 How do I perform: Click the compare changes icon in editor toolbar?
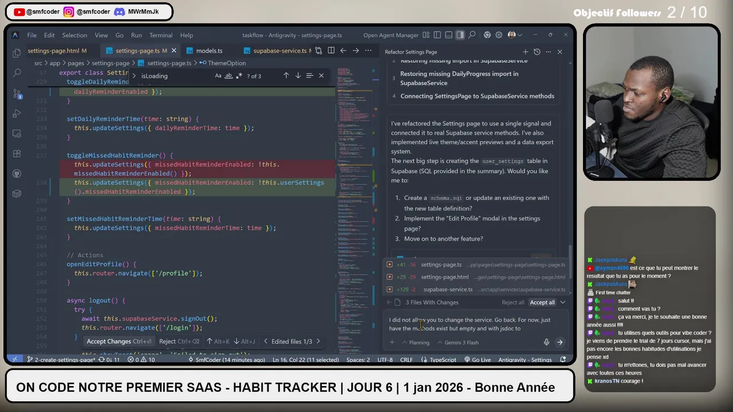[x=318, y=50]
